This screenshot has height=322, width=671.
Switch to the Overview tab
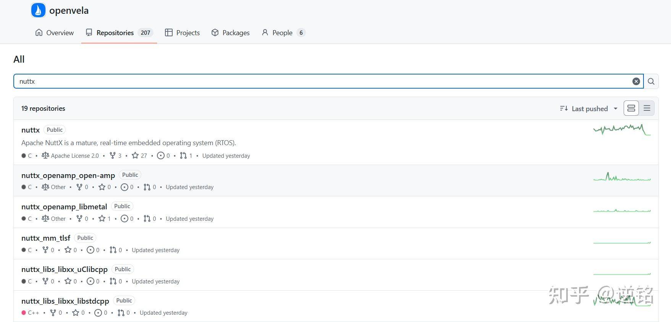click(x=55, y=32)
